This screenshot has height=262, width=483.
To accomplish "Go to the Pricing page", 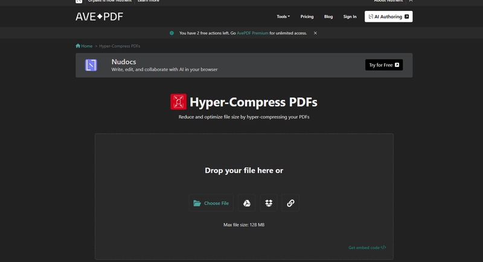I will [307, 17].
